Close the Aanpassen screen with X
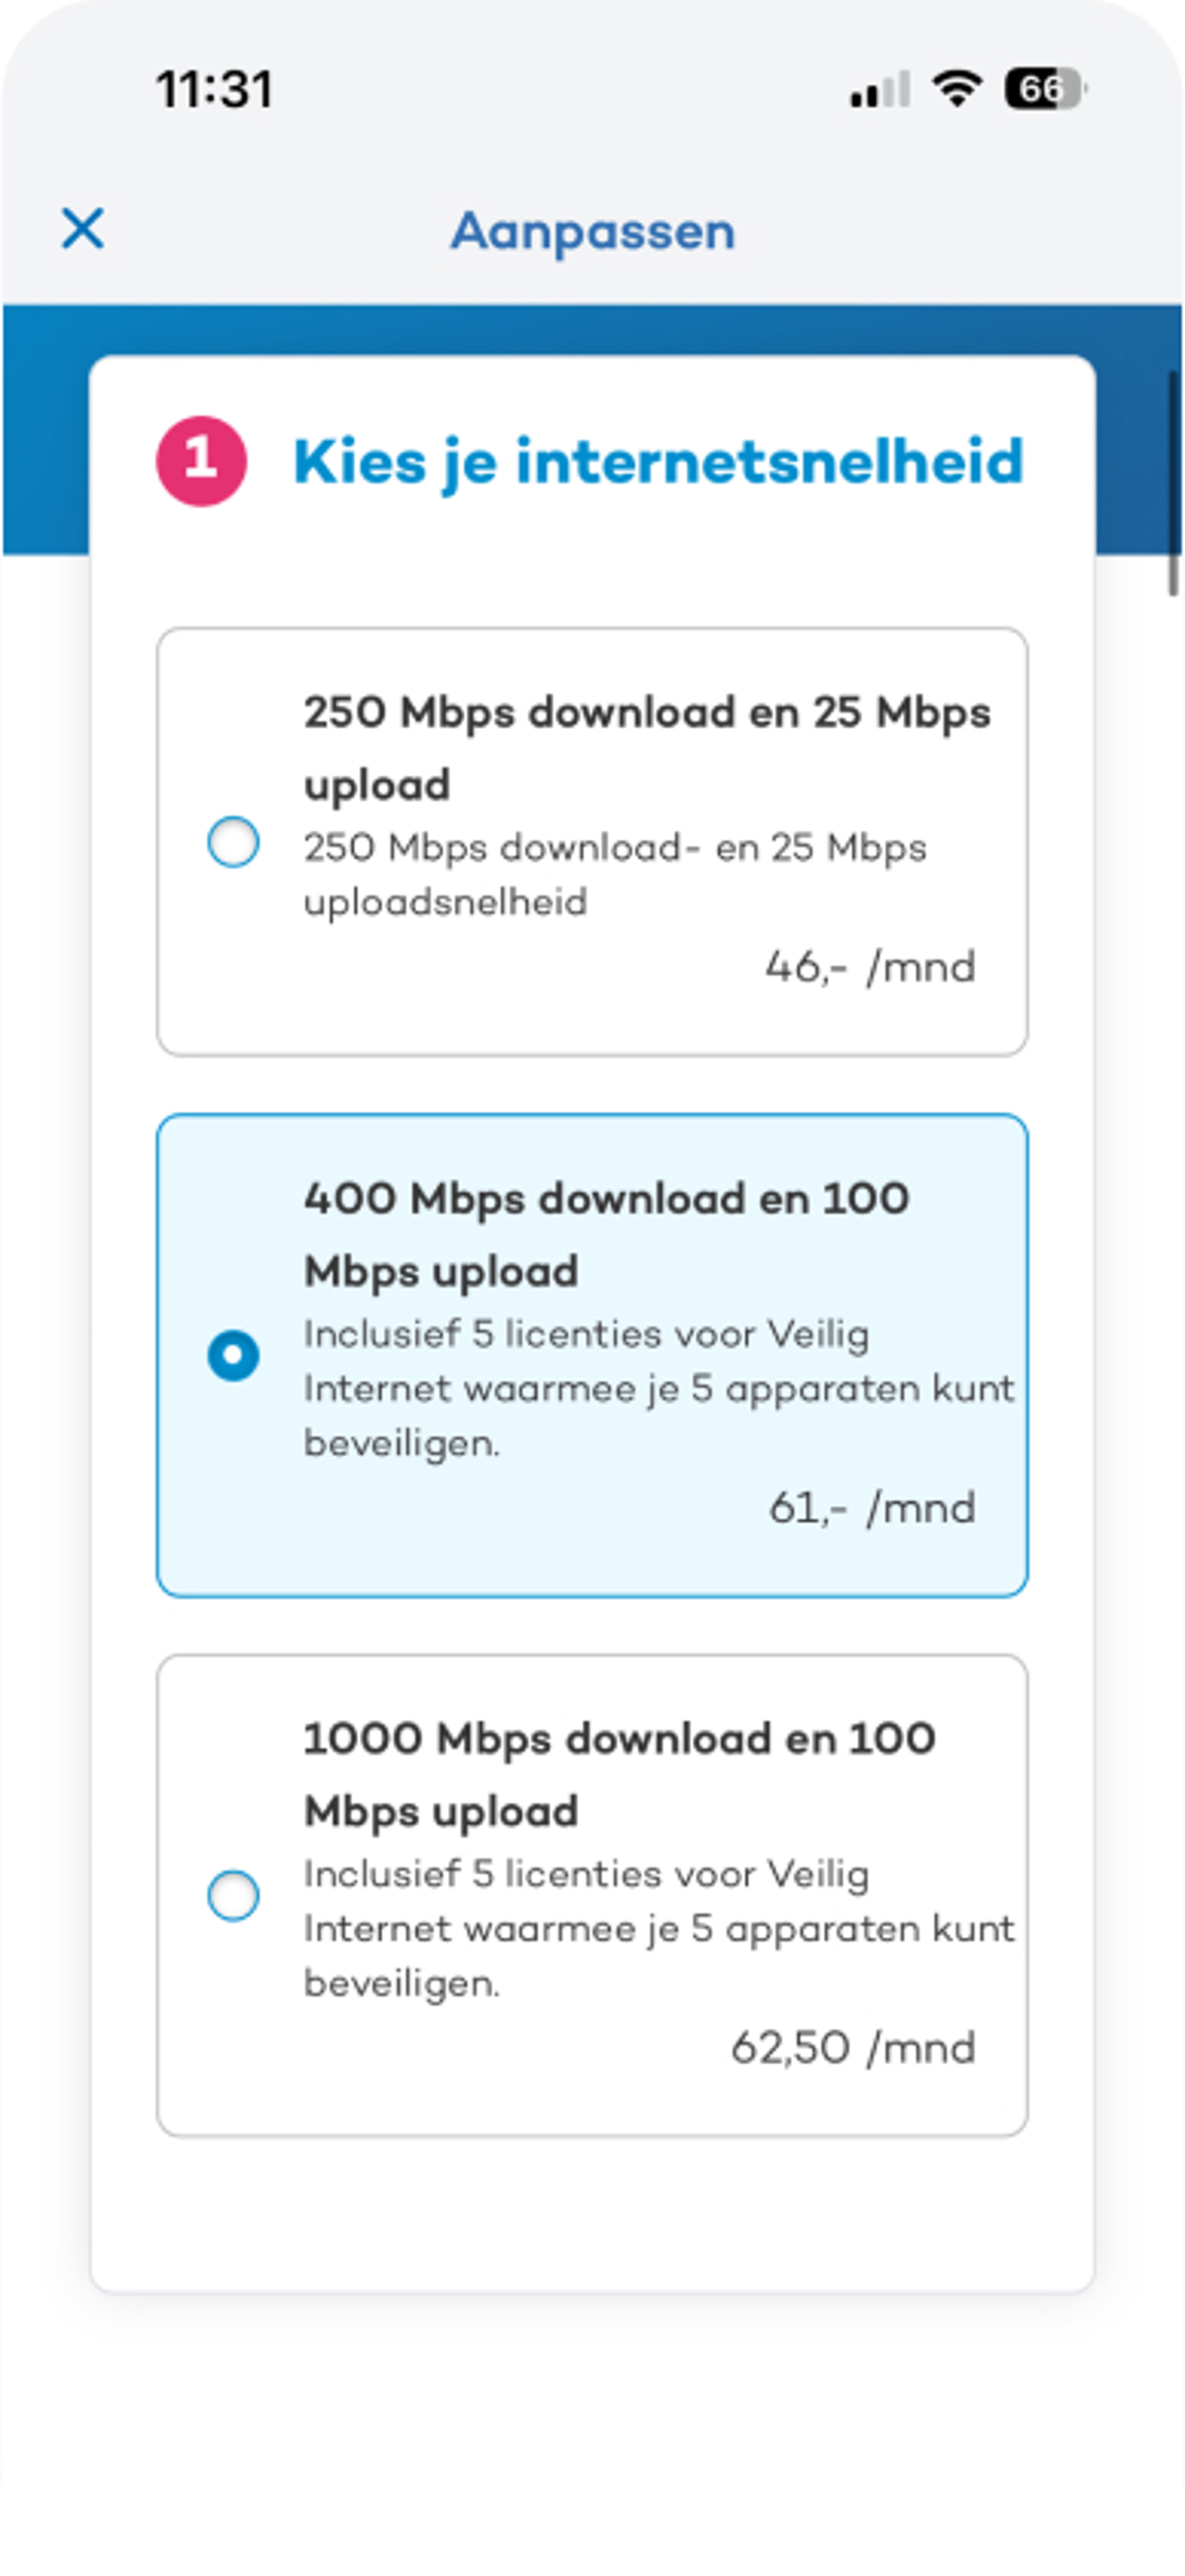 click(82, 228)
